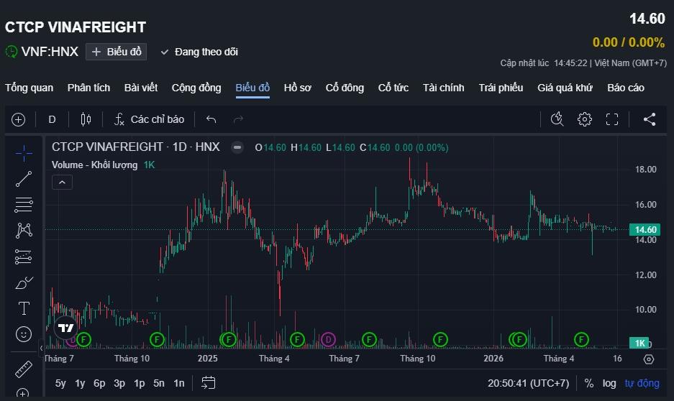Viewport: 674px width, 401px height.
Task: Click the left panel collapse arrow
Action: [x=41, y=348]
